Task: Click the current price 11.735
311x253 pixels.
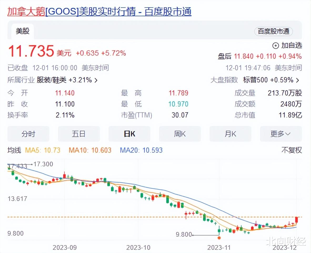Action: pyautogui.click(x=31, y=51)
